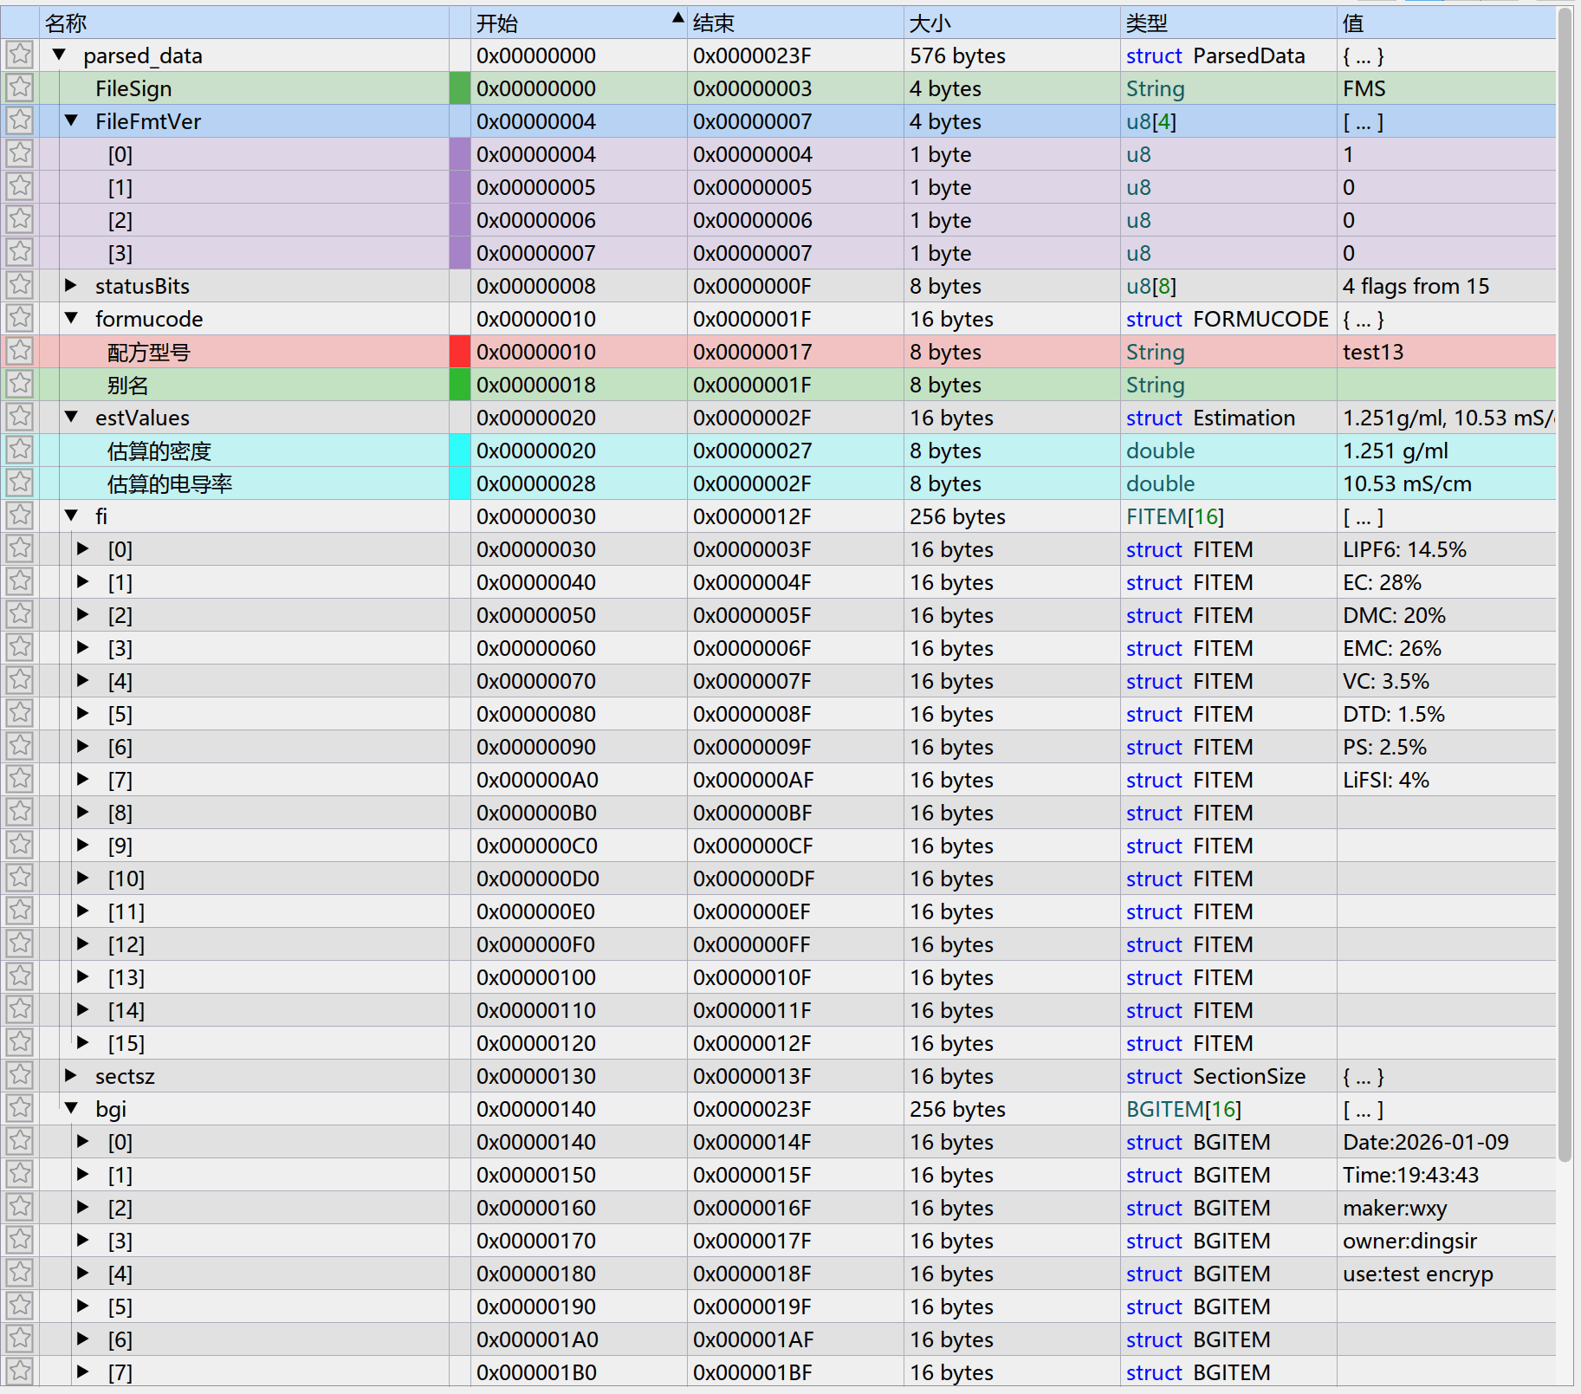Toggle favorite star for FileFmtVer
Viewport: 1581px width, 1394px height.
[x=20, y=121]
